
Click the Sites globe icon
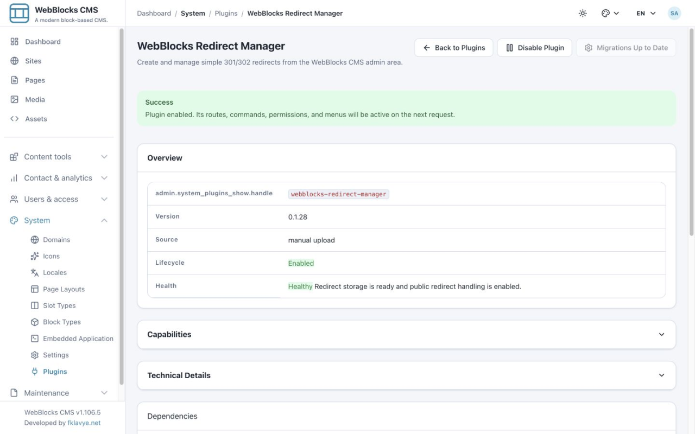[x=15, y=61]
